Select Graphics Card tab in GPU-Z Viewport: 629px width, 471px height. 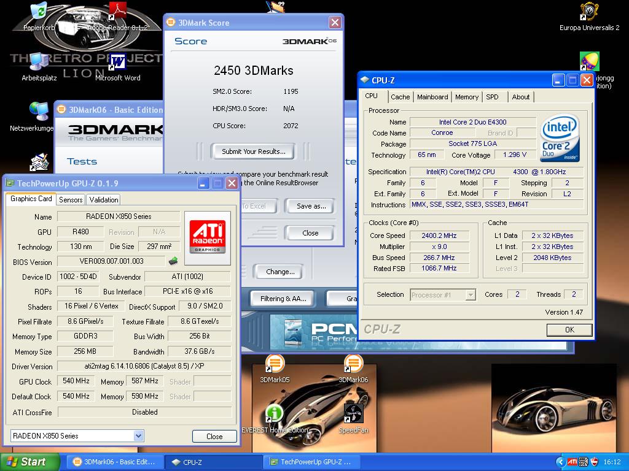[31, 199]
